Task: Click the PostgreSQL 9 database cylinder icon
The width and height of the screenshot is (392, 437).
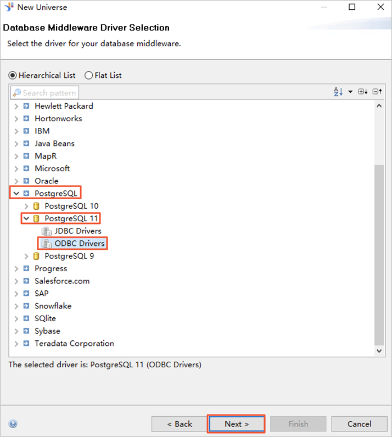Action: pos(36,256)
